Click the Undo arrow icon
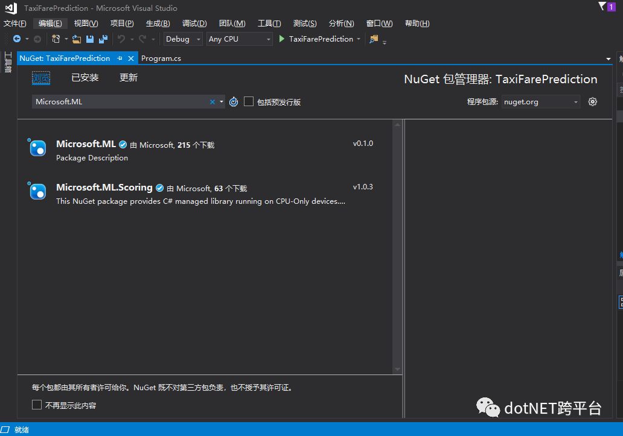 pos(121,39)
